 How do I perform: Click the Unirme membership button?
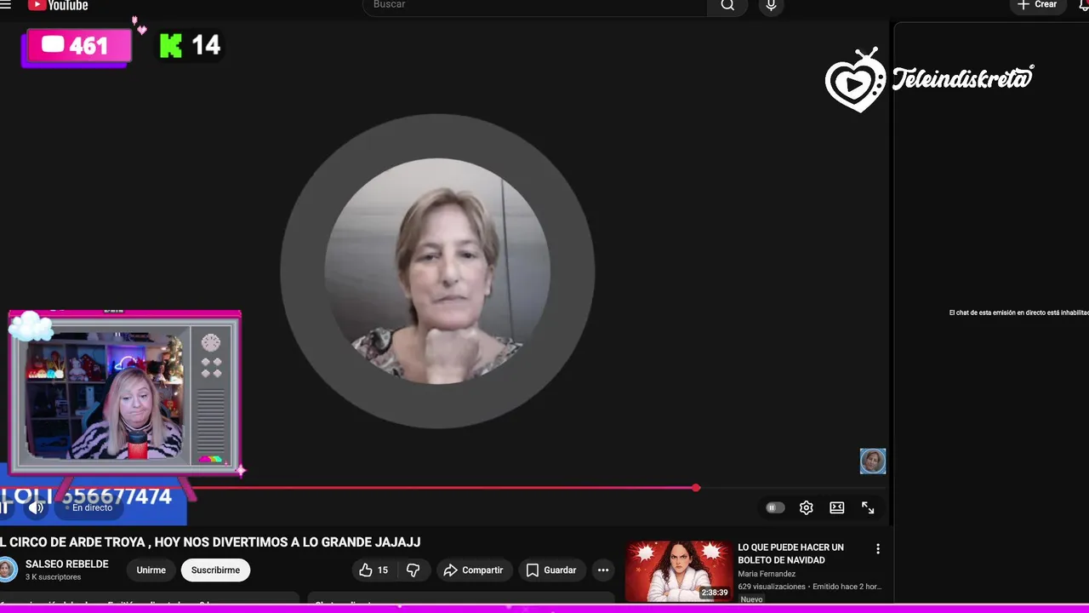point(151,570)
